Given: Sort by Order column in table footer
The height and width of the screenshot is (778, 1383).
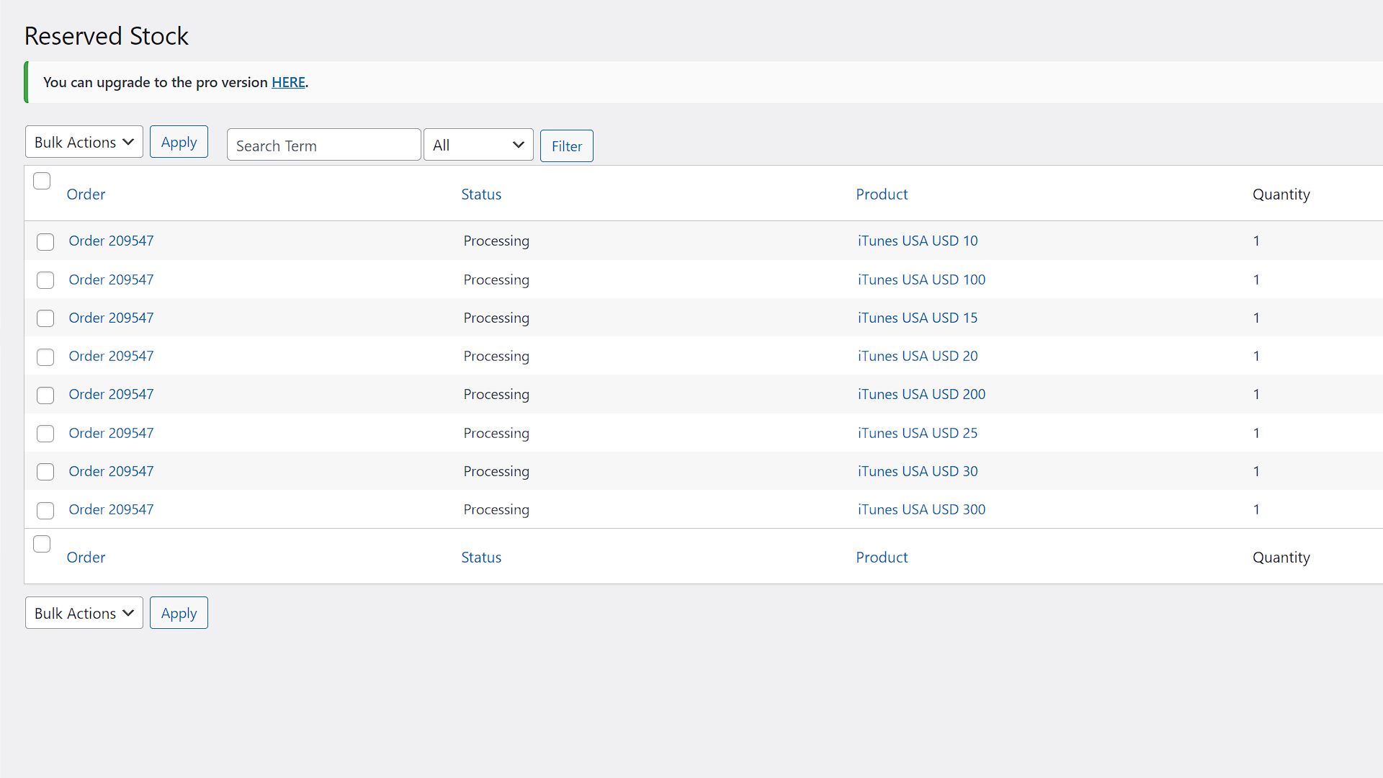Looking at the screenshot, I should click(x=86, y=558).
